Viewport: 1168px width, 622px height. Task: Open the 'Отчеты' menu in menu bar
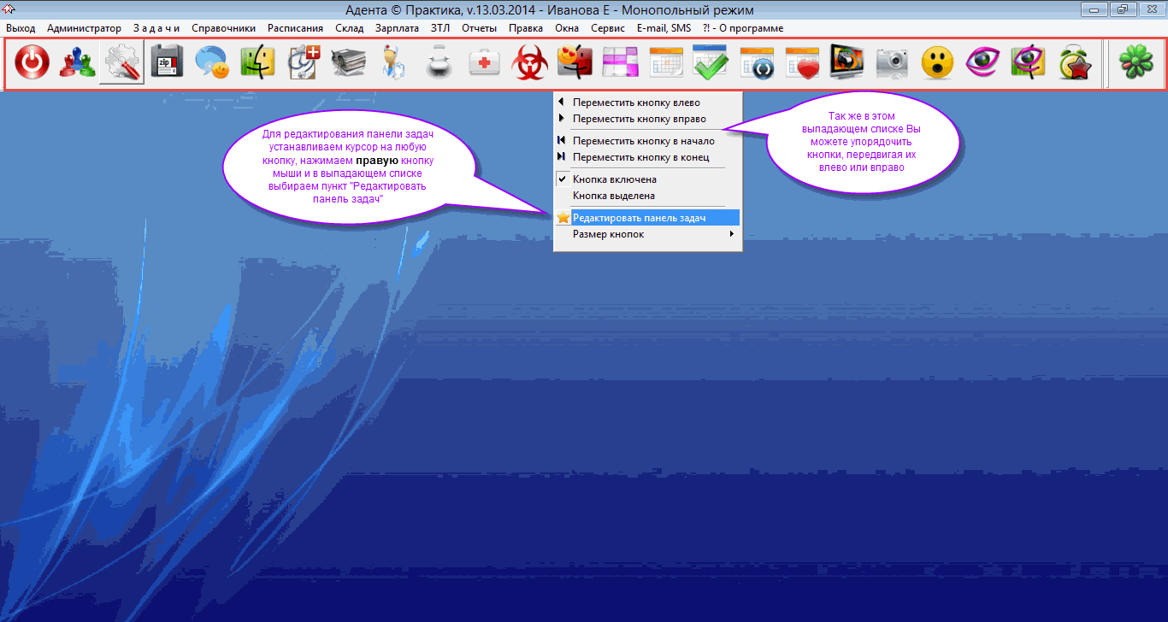coord(479,28)
